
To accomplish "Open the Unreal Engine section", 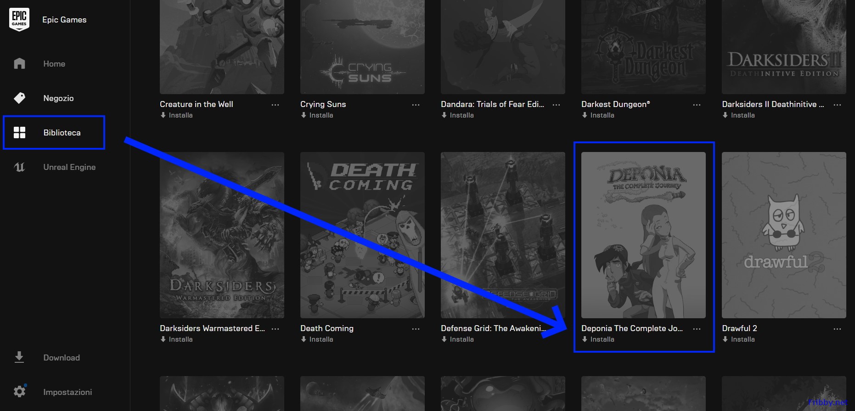I will [69, 167].
